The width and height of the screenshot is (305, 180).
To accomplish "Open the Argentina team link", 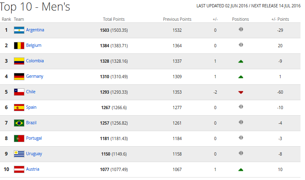I will pyautogui.click(x=35, y=30).
